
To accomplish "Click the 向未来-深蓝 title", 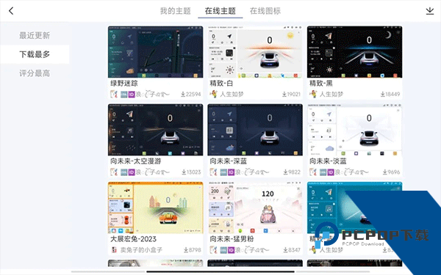I will [229, 161].
